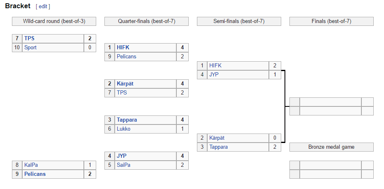Click HIFK in the semi-finals
Screen dimensions: 384x189
coord(215,66)
